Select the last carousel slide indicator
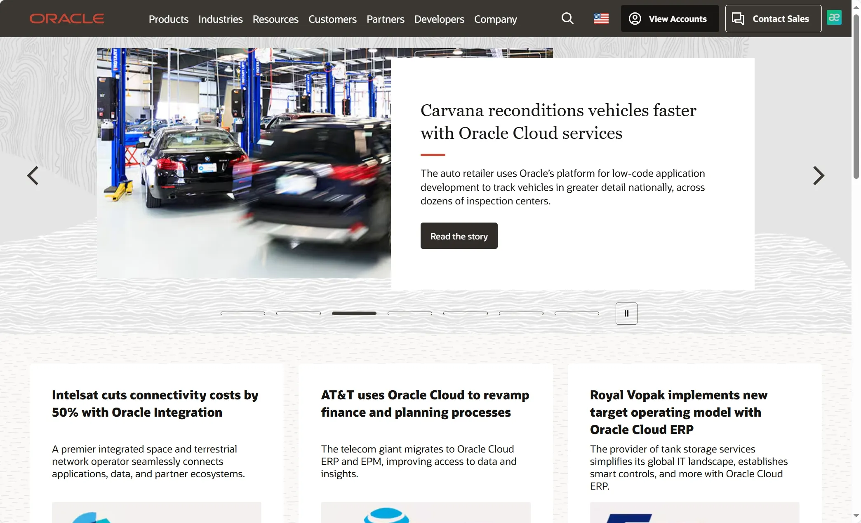Viewport: 861px width, 523px height. click(576, 314)
